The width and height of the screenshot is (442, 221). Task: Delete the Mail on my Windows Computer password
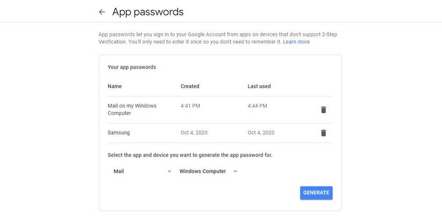click(323, 110)
